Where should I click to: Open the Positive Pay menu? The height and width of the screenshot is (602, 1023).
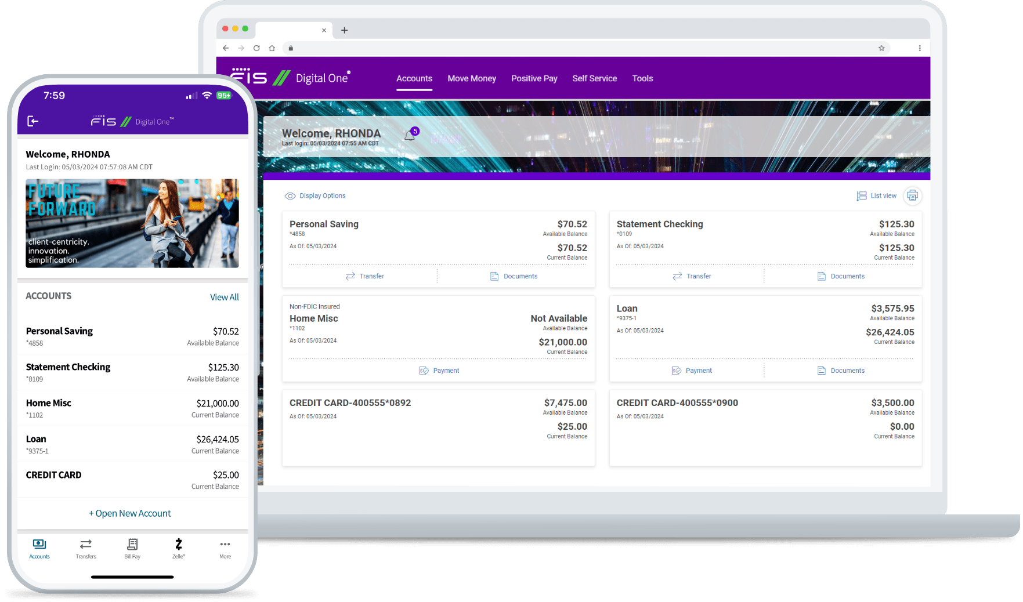(x=534, y=78)
